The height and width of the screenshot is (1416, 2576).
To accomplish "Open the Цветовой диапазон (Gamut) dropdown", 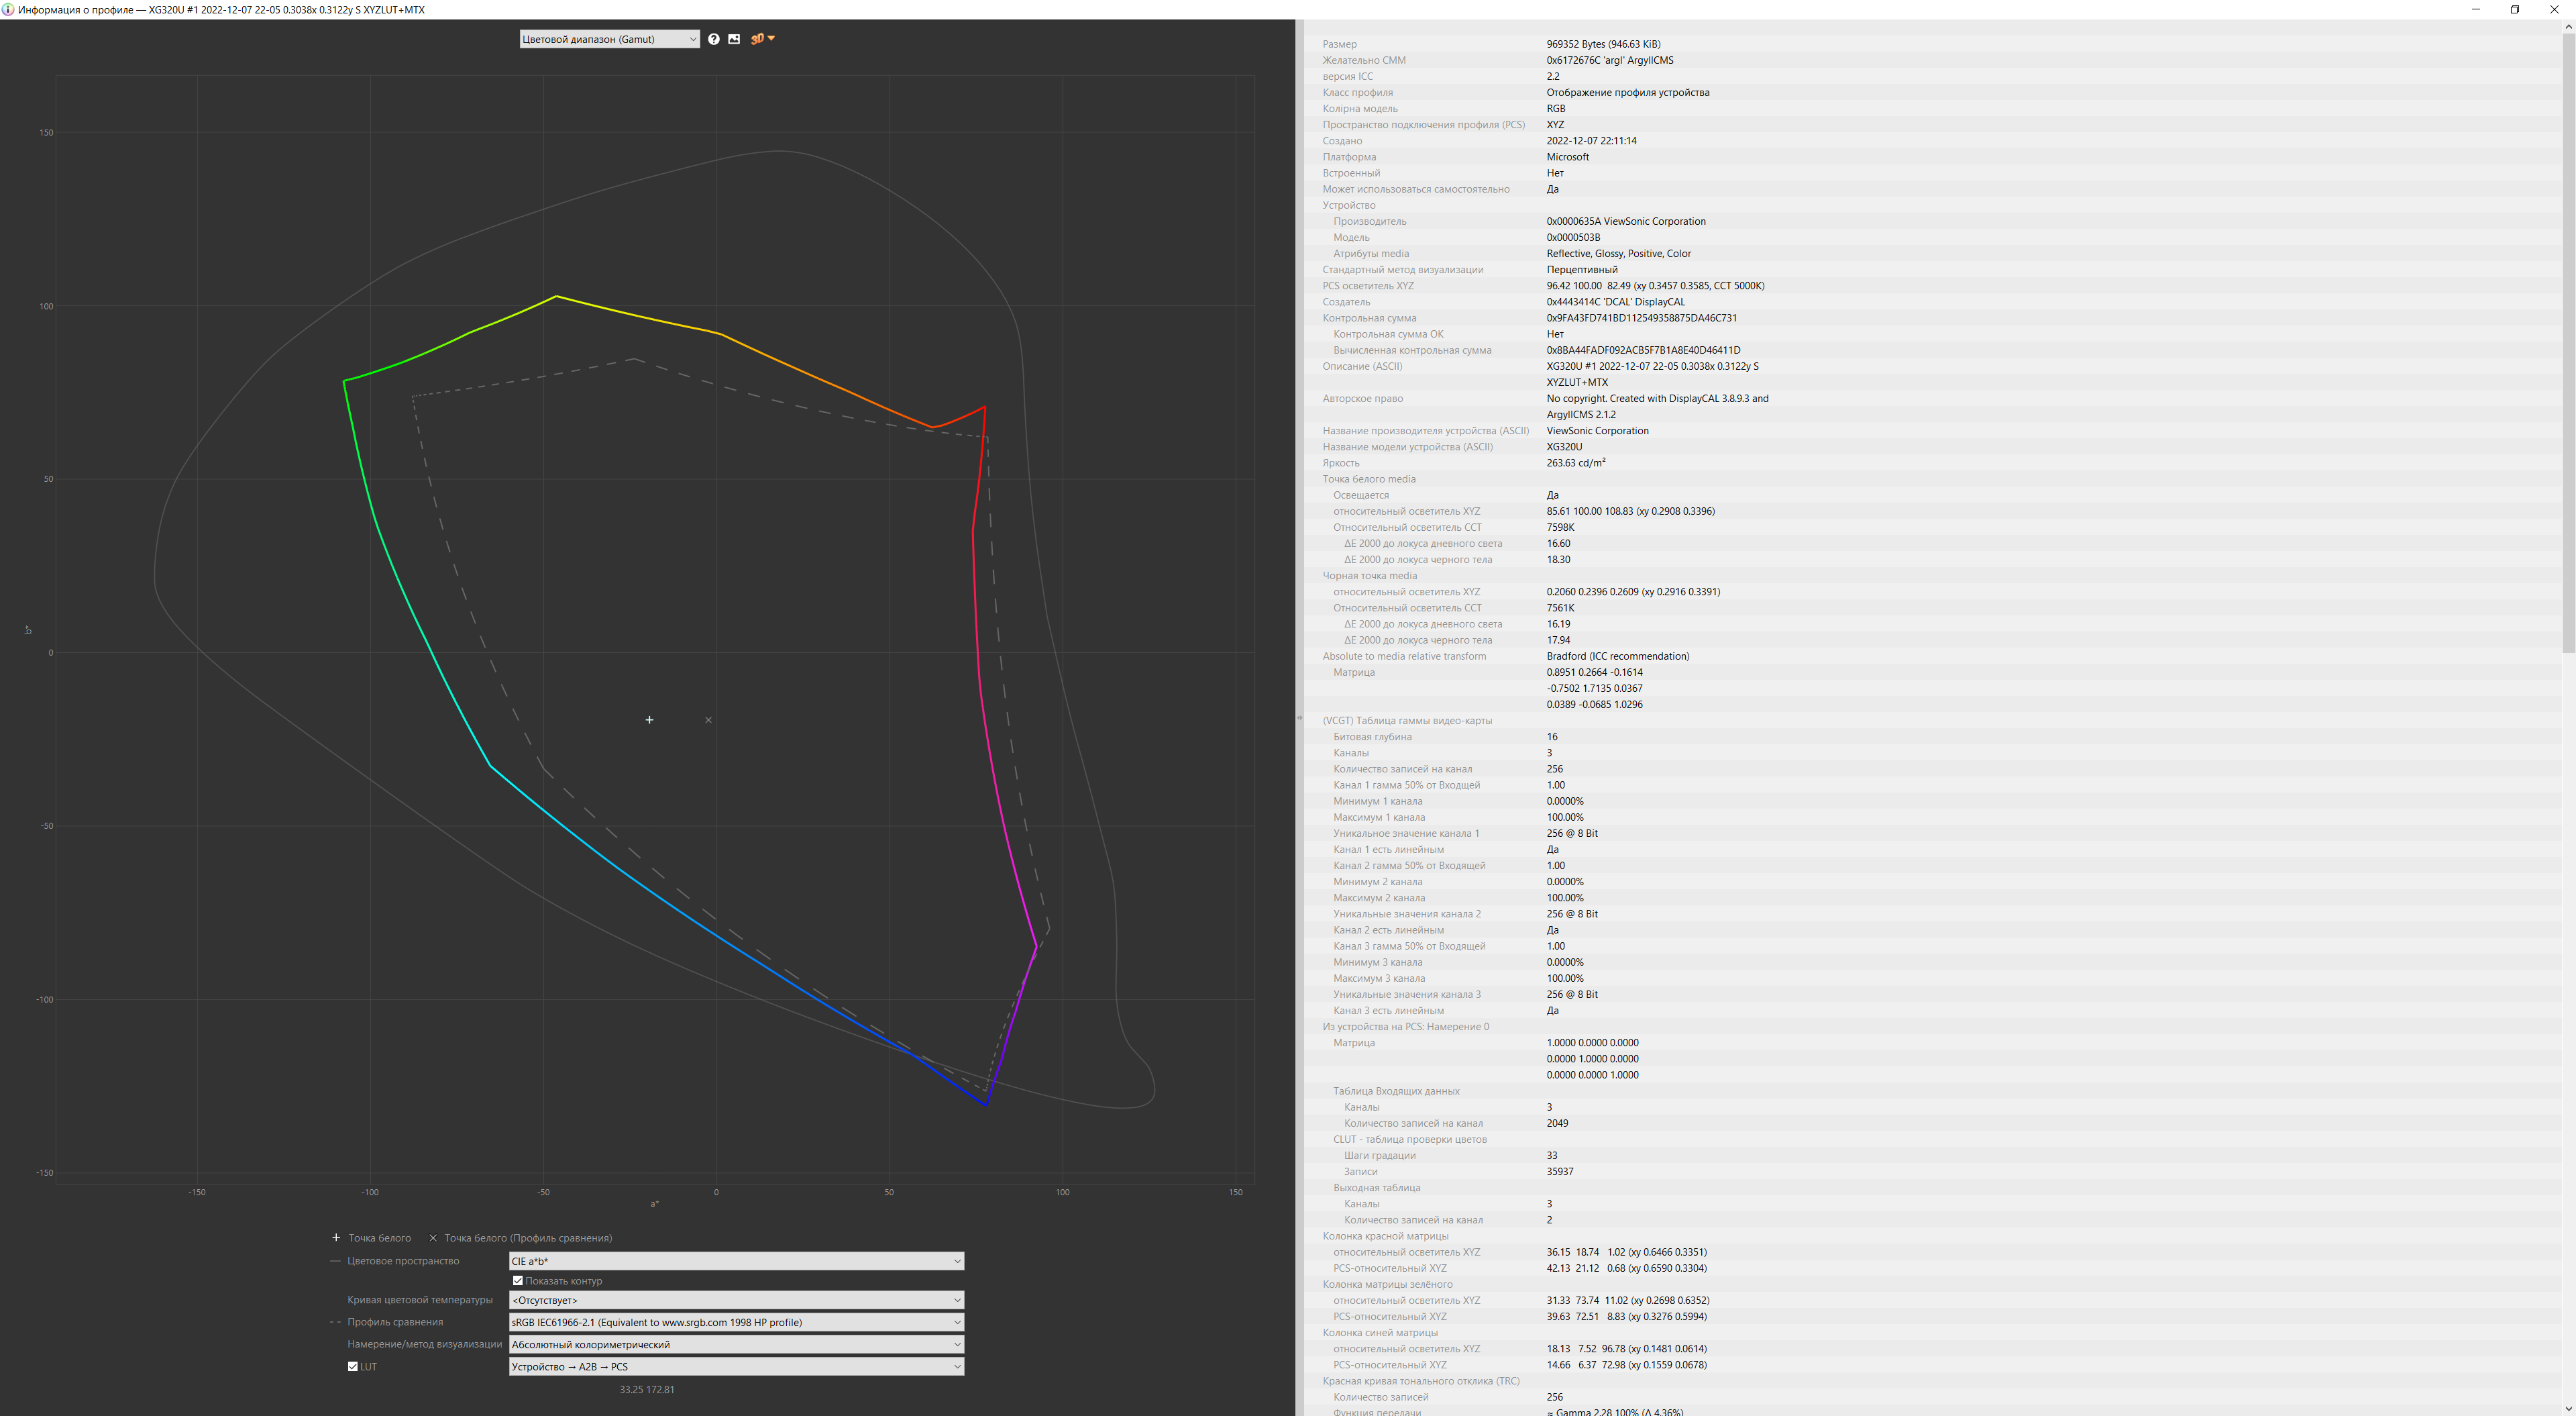I will (x=608, y=39).
